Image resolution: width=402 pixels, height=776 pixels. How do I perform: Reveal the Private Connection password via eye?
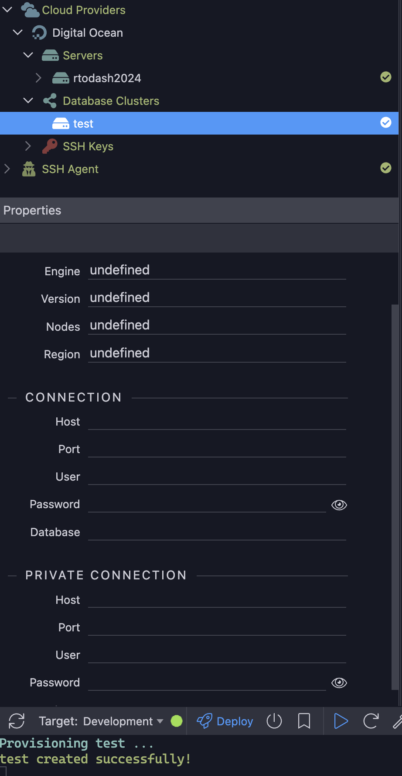(x=339, y=682)
